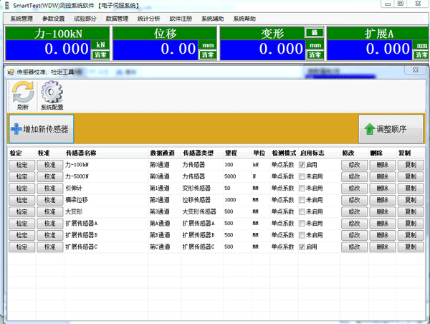The image size is (430, 324).
Task: Click 检定 for 力-5000N row
Action: (21, 176)
